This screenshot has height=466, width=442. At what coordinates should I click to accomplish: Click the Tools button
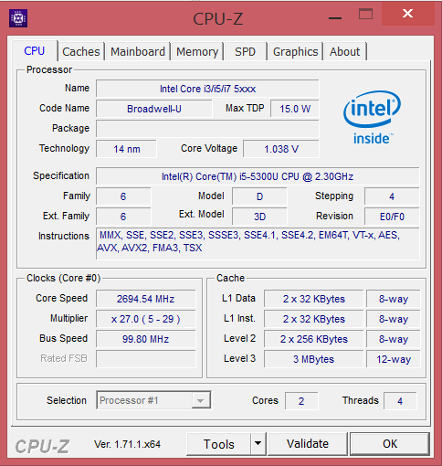click(218, 444)
